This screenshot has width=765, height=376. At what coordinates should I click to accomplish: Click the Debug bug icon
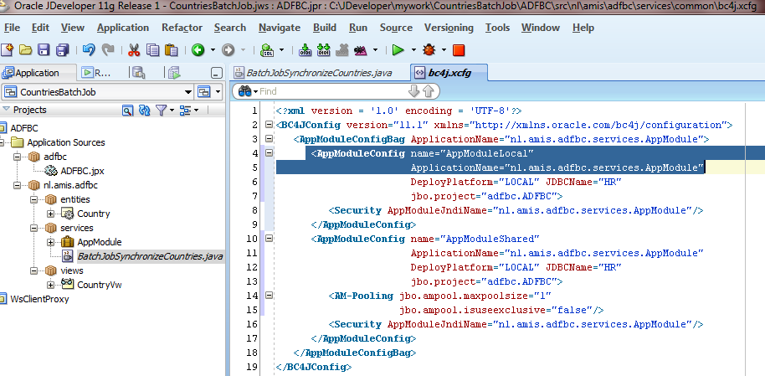[x=429, y=51]
